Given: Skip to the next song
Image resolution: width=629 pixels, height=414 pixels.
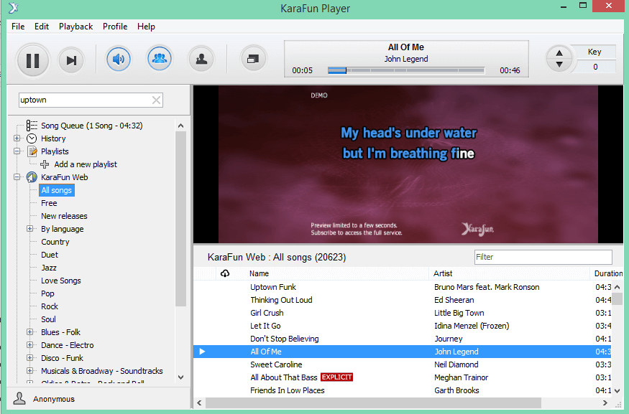Looking at the screenshot, I should [71, 60].
